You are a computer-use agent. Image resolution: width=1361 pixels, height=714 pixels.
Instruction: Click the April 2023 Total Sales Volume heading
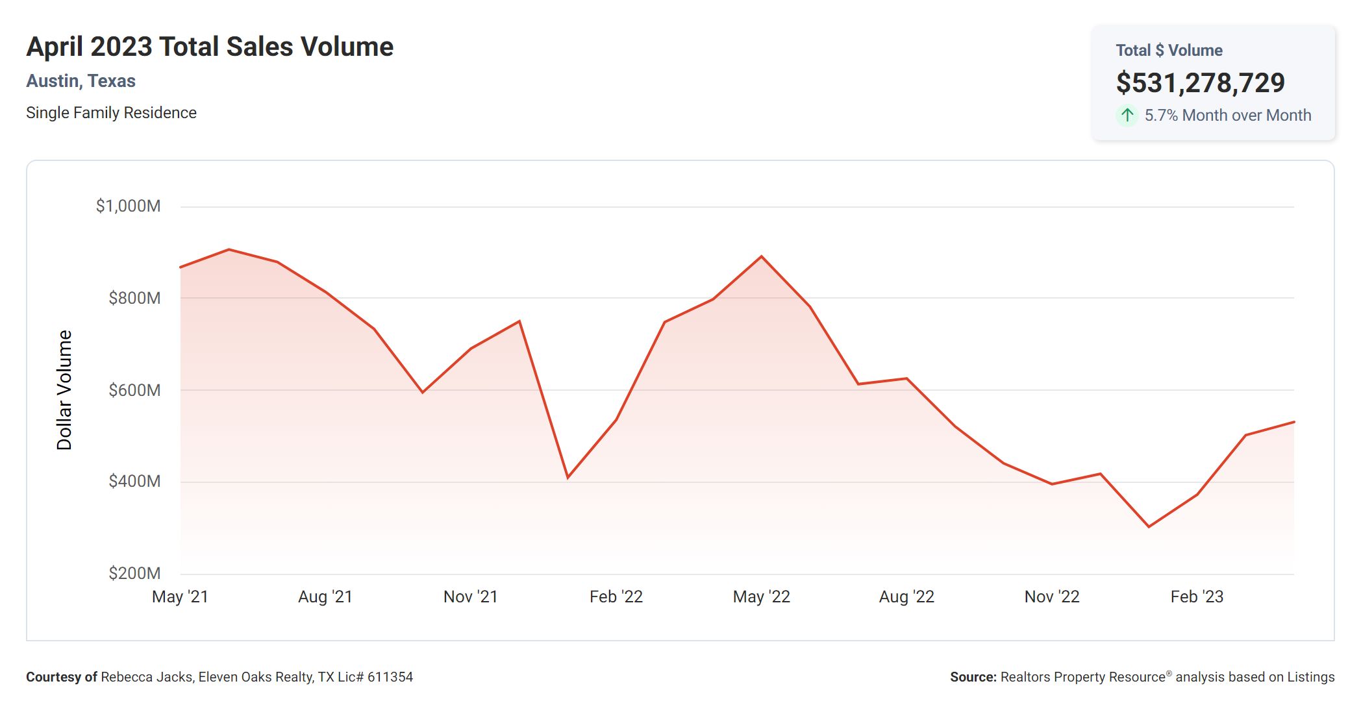210,47
